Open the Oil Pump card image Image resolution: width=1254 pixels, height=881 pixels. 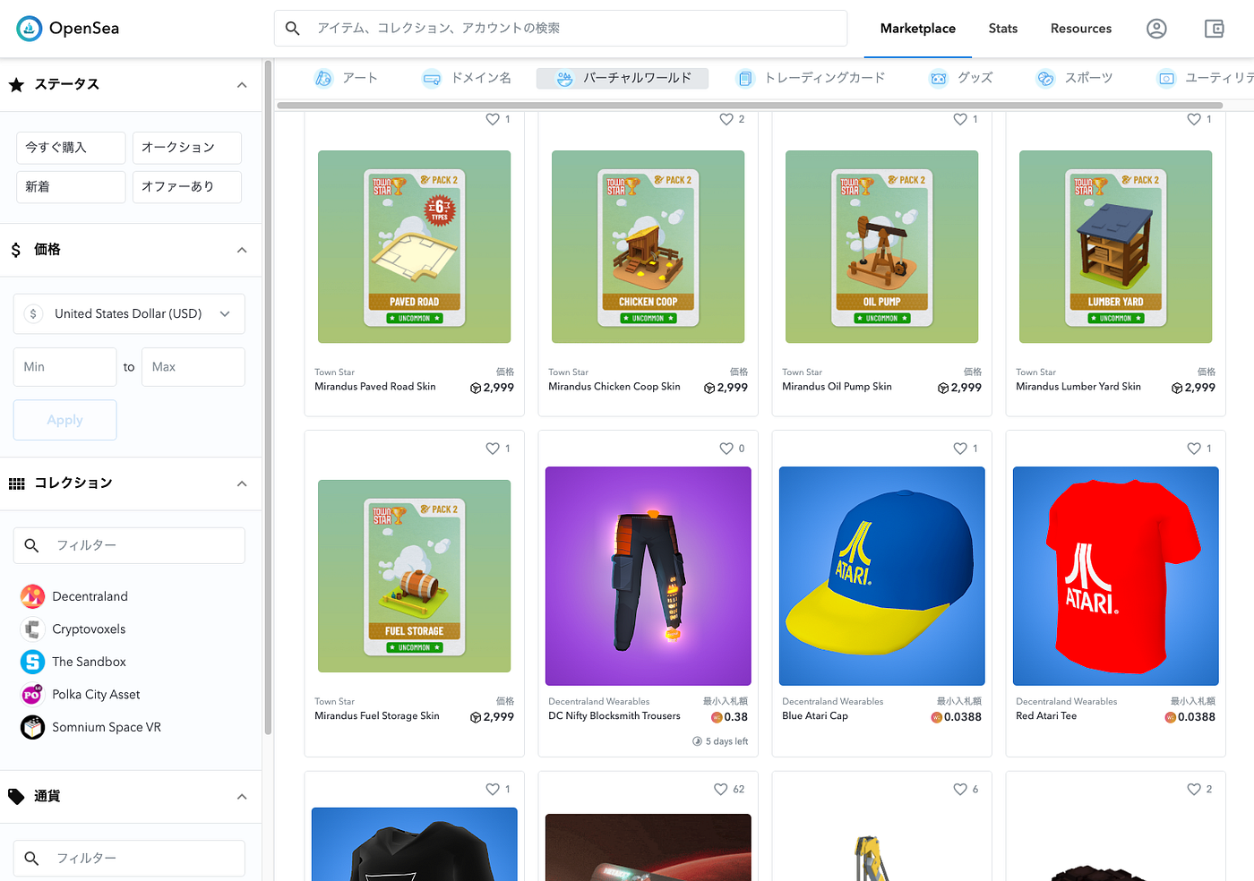881,247
